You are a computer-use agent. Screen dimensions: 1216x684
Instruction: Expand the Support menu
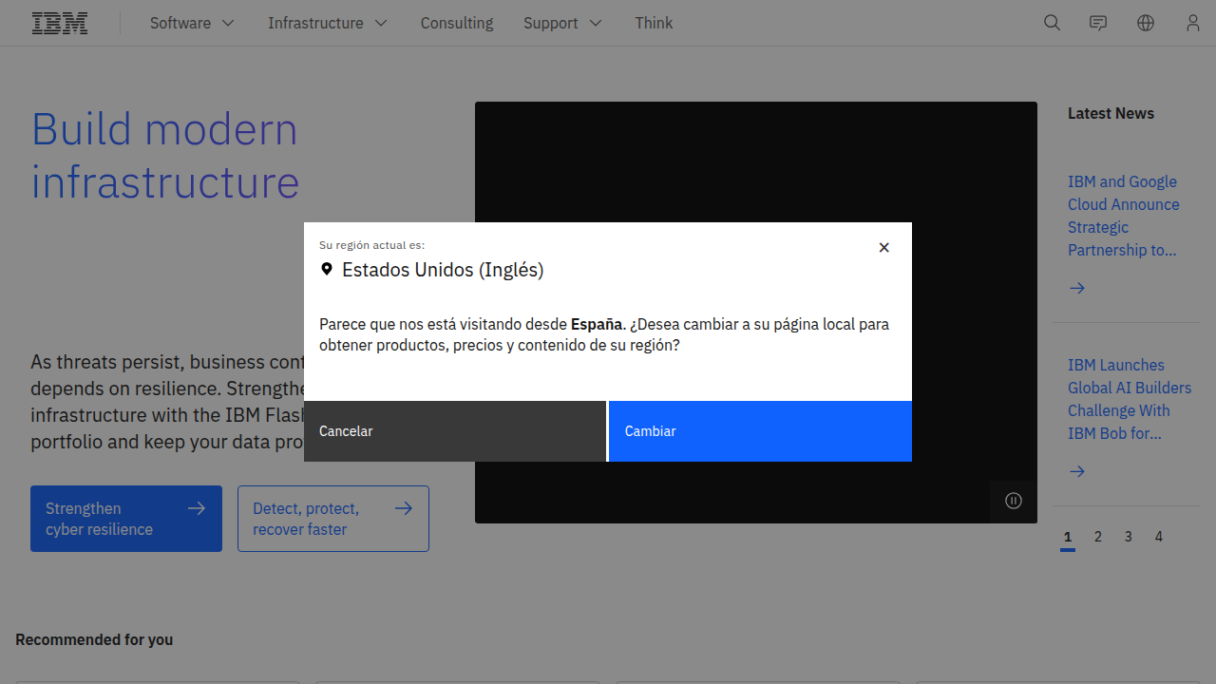(562, 23)
